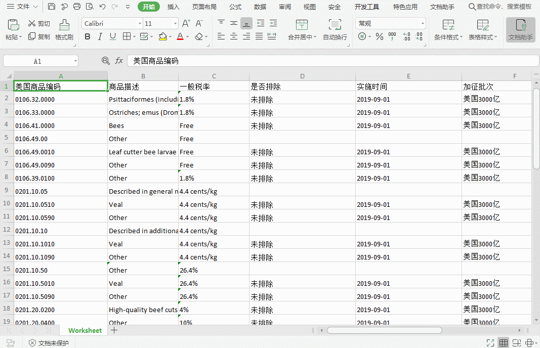Viewport: 540px width, 348px height.
Task: Click the Paste clipboard icon
Action: [13, 25]
